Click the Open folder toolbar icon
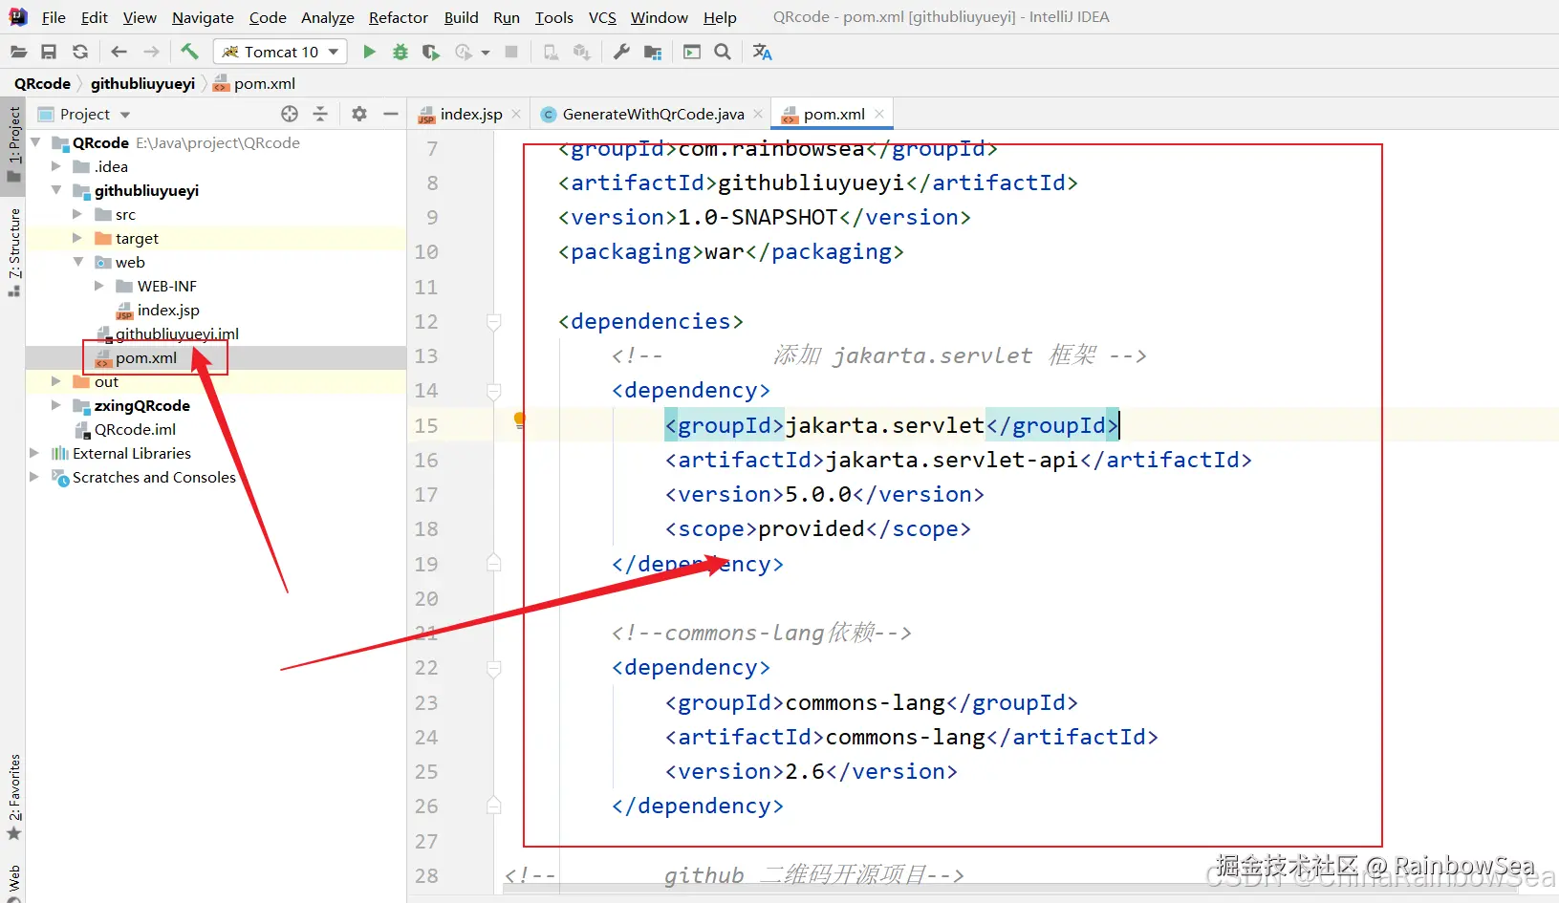 tap(18, 52)
